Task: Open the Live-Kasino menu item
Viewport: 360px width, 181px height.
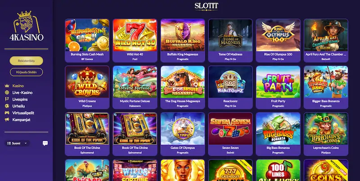Action: click(x=22, y=93)
